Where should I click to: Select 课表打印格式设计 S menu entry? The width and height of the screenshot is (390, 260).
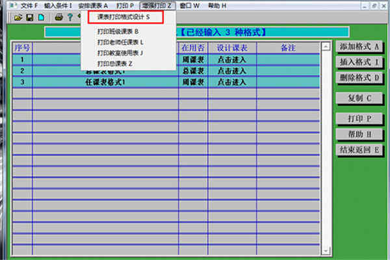(x=123, y=17)
